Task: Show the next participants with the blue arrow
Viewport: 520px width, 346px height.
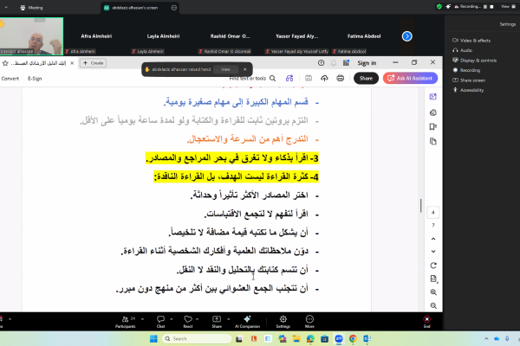Action: click(x=407, y=36)
